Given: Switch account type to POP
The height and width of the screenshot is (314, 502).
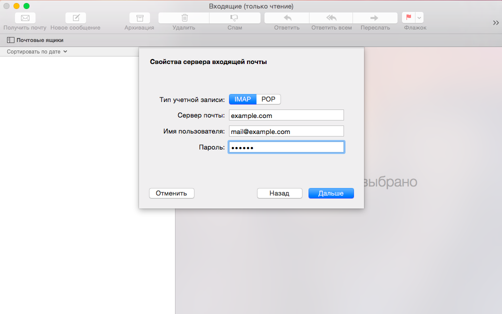Looking at the screenshot, I should [268, 99].
